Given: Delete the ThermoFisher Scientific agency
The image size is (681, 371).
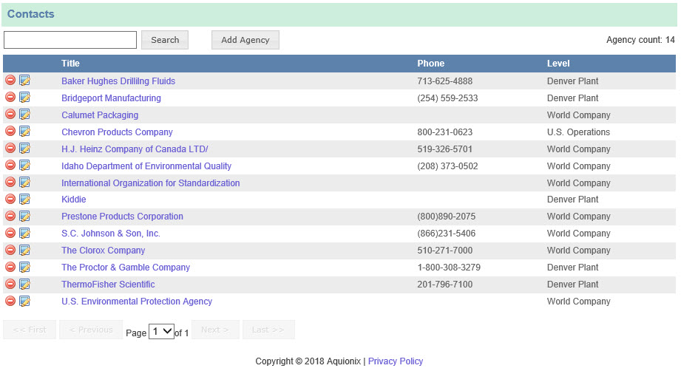Looking at the screenshot, I should (10, 284).
